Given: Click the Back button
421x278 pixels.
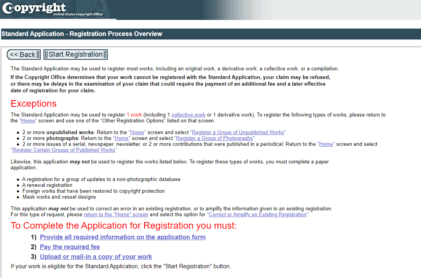Looking at the screenshot, I should [24, 54].
